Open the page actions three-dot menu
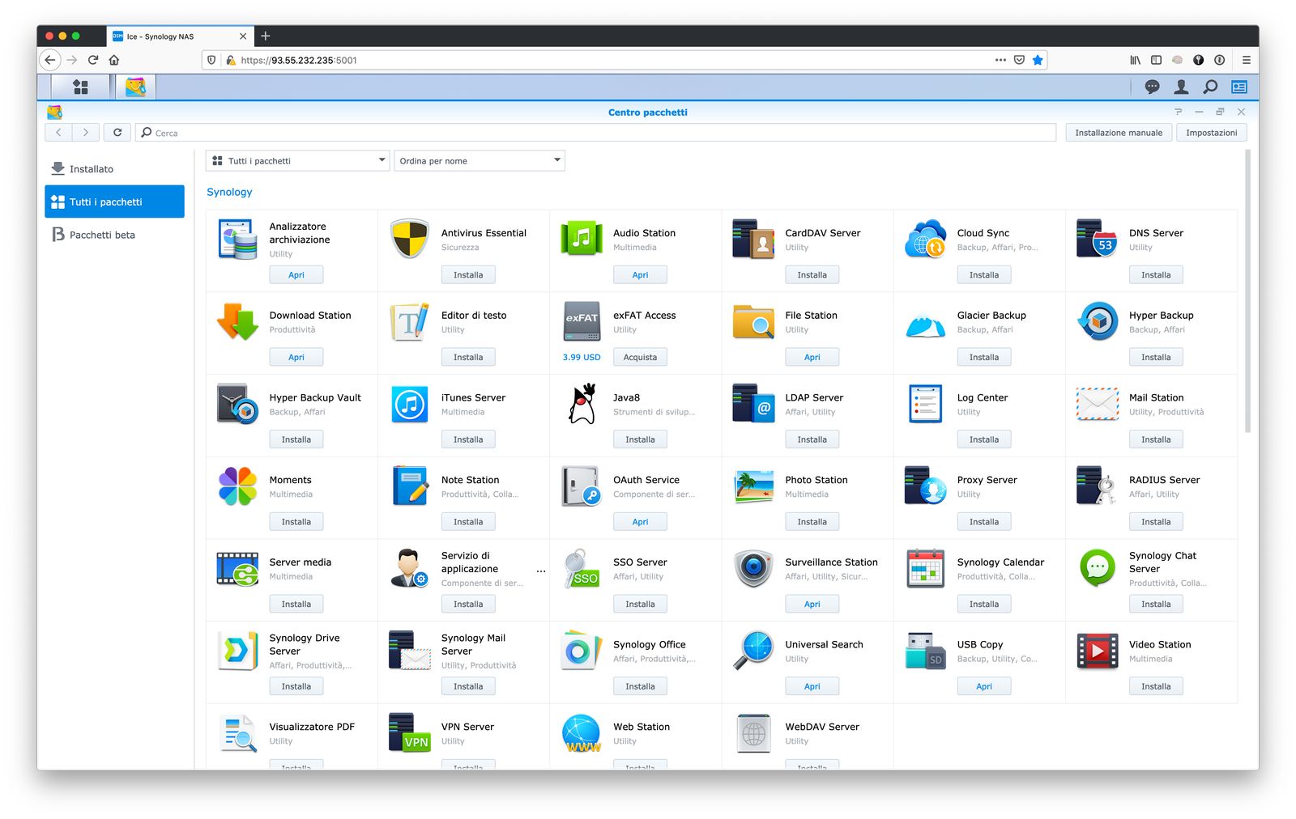This screenshot has width=1296, height=819. pyautogui.click(x=1000, y=60)
